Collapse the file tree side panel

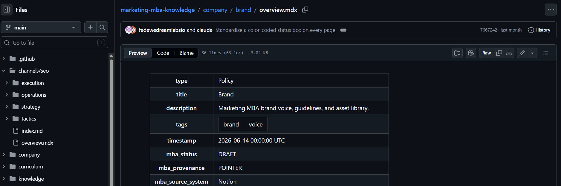pos(7,10)
